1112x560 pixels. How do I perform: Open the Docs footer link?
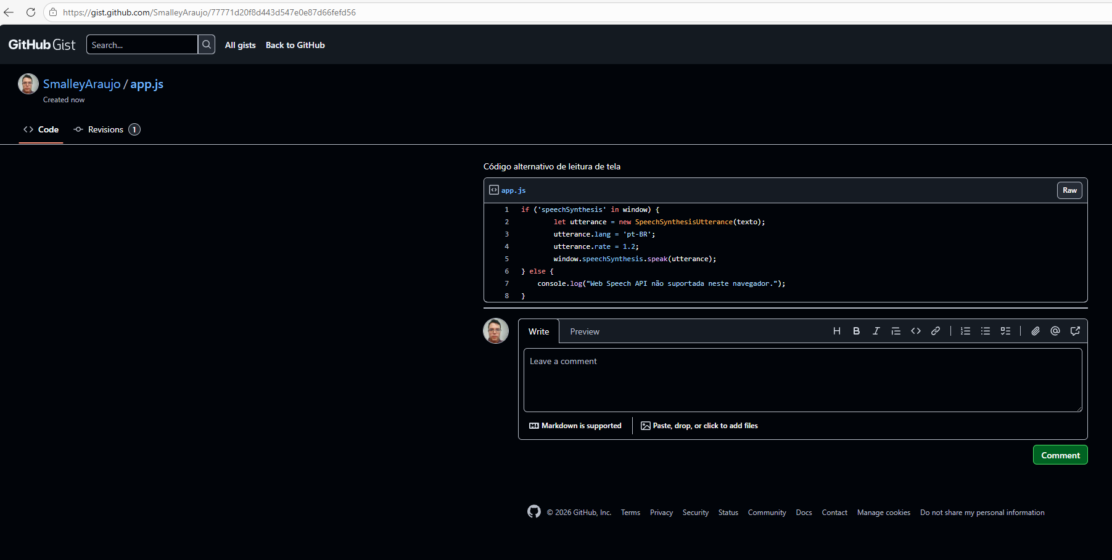coord(804,513)
